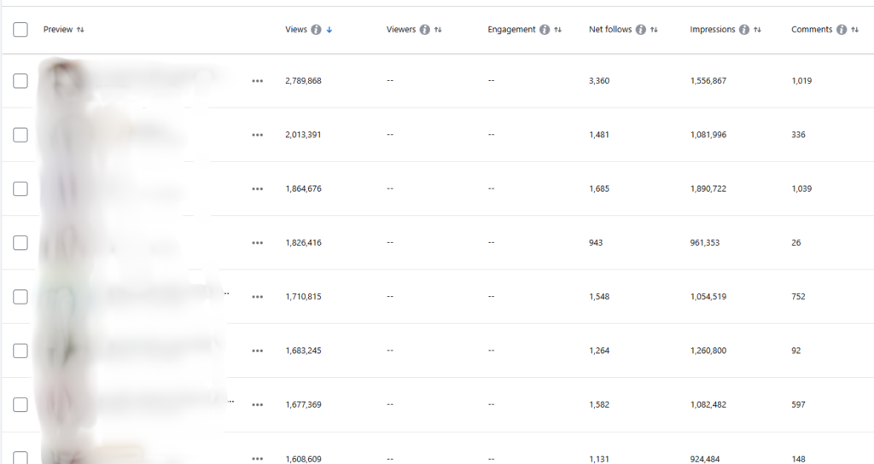Open the more options menu for 2,013,391 views row
The width and height of the screenshot is (874, 464).
point(258,135)
